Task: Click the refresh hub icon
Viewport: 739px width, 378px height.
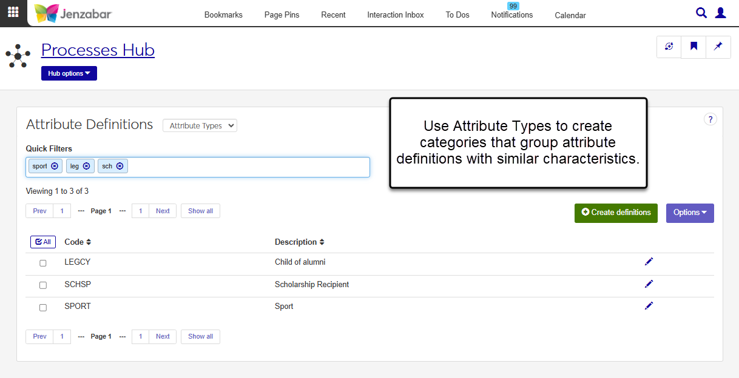Action: tap(669, 47)
